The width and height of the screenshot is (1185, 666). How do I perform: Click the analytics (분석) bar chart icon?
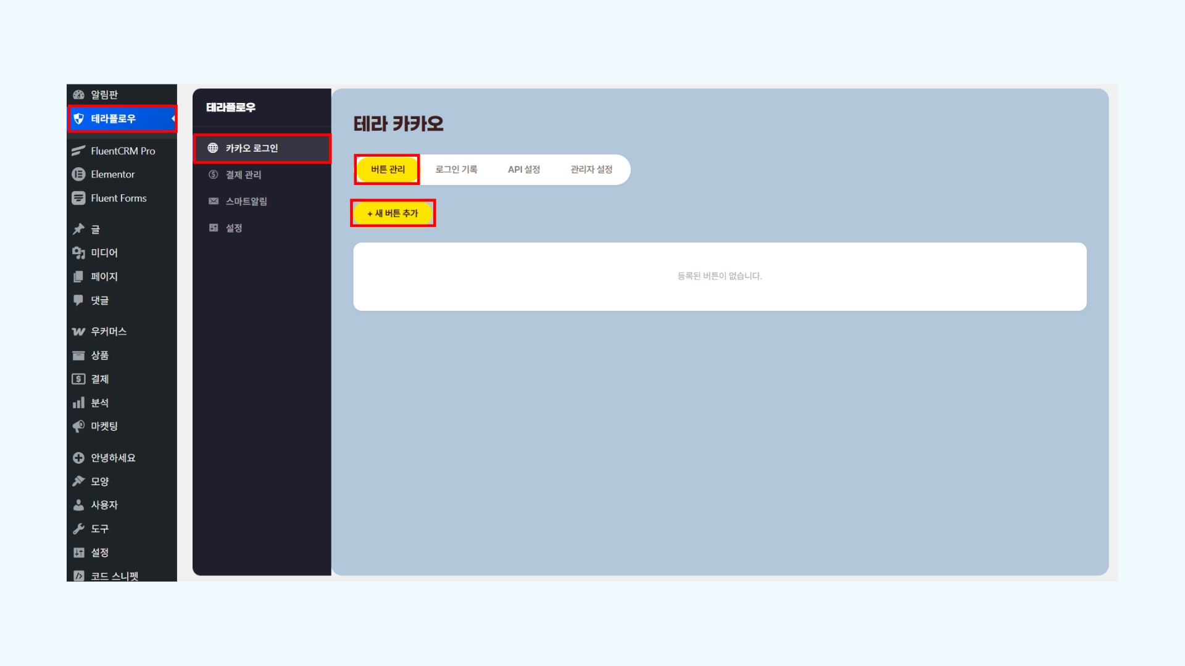click(x=78, y=403)
